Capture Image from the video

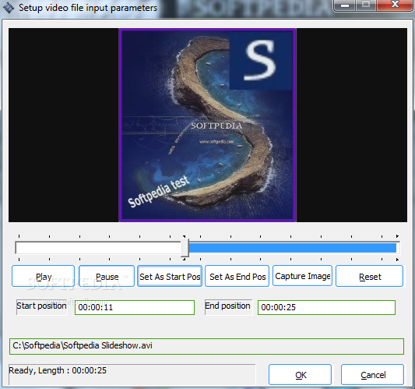(303, 276)
